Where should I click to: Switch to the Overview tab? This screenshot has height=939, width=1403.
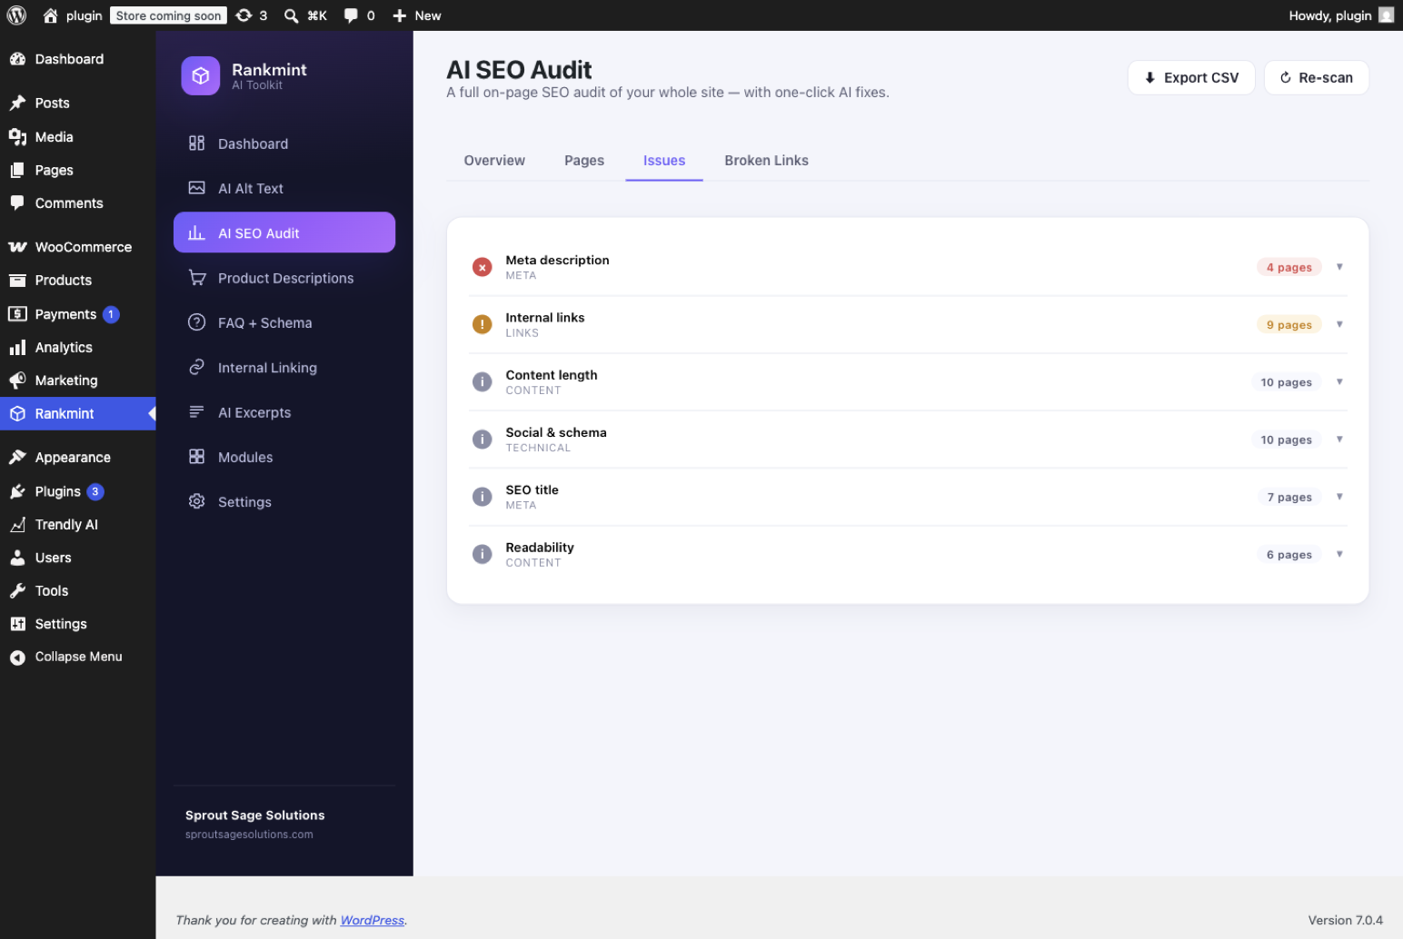pos(494,161)
